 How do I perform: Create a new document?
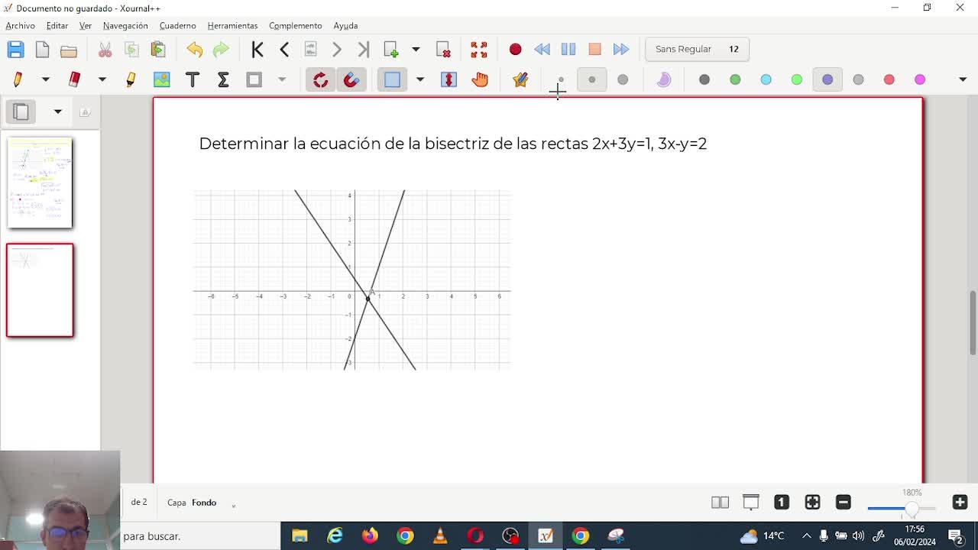click(42, 50)
